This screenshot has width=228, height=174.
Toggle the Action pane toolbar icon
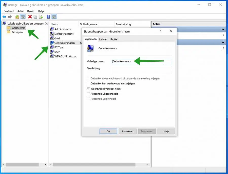(x=54, y=17)
